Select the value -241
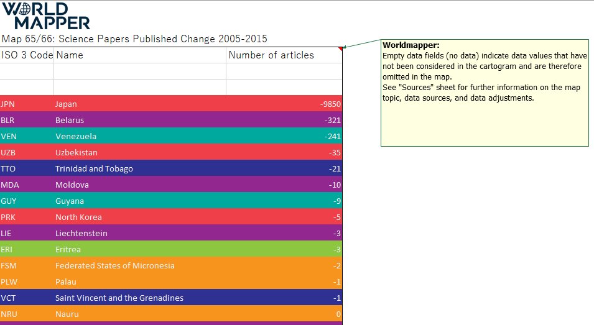The height and width of the screenshot is (325, 594). click(x=284, y=136)
